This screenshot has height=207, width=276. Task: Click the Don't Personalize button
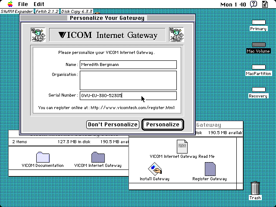point(113,125)
